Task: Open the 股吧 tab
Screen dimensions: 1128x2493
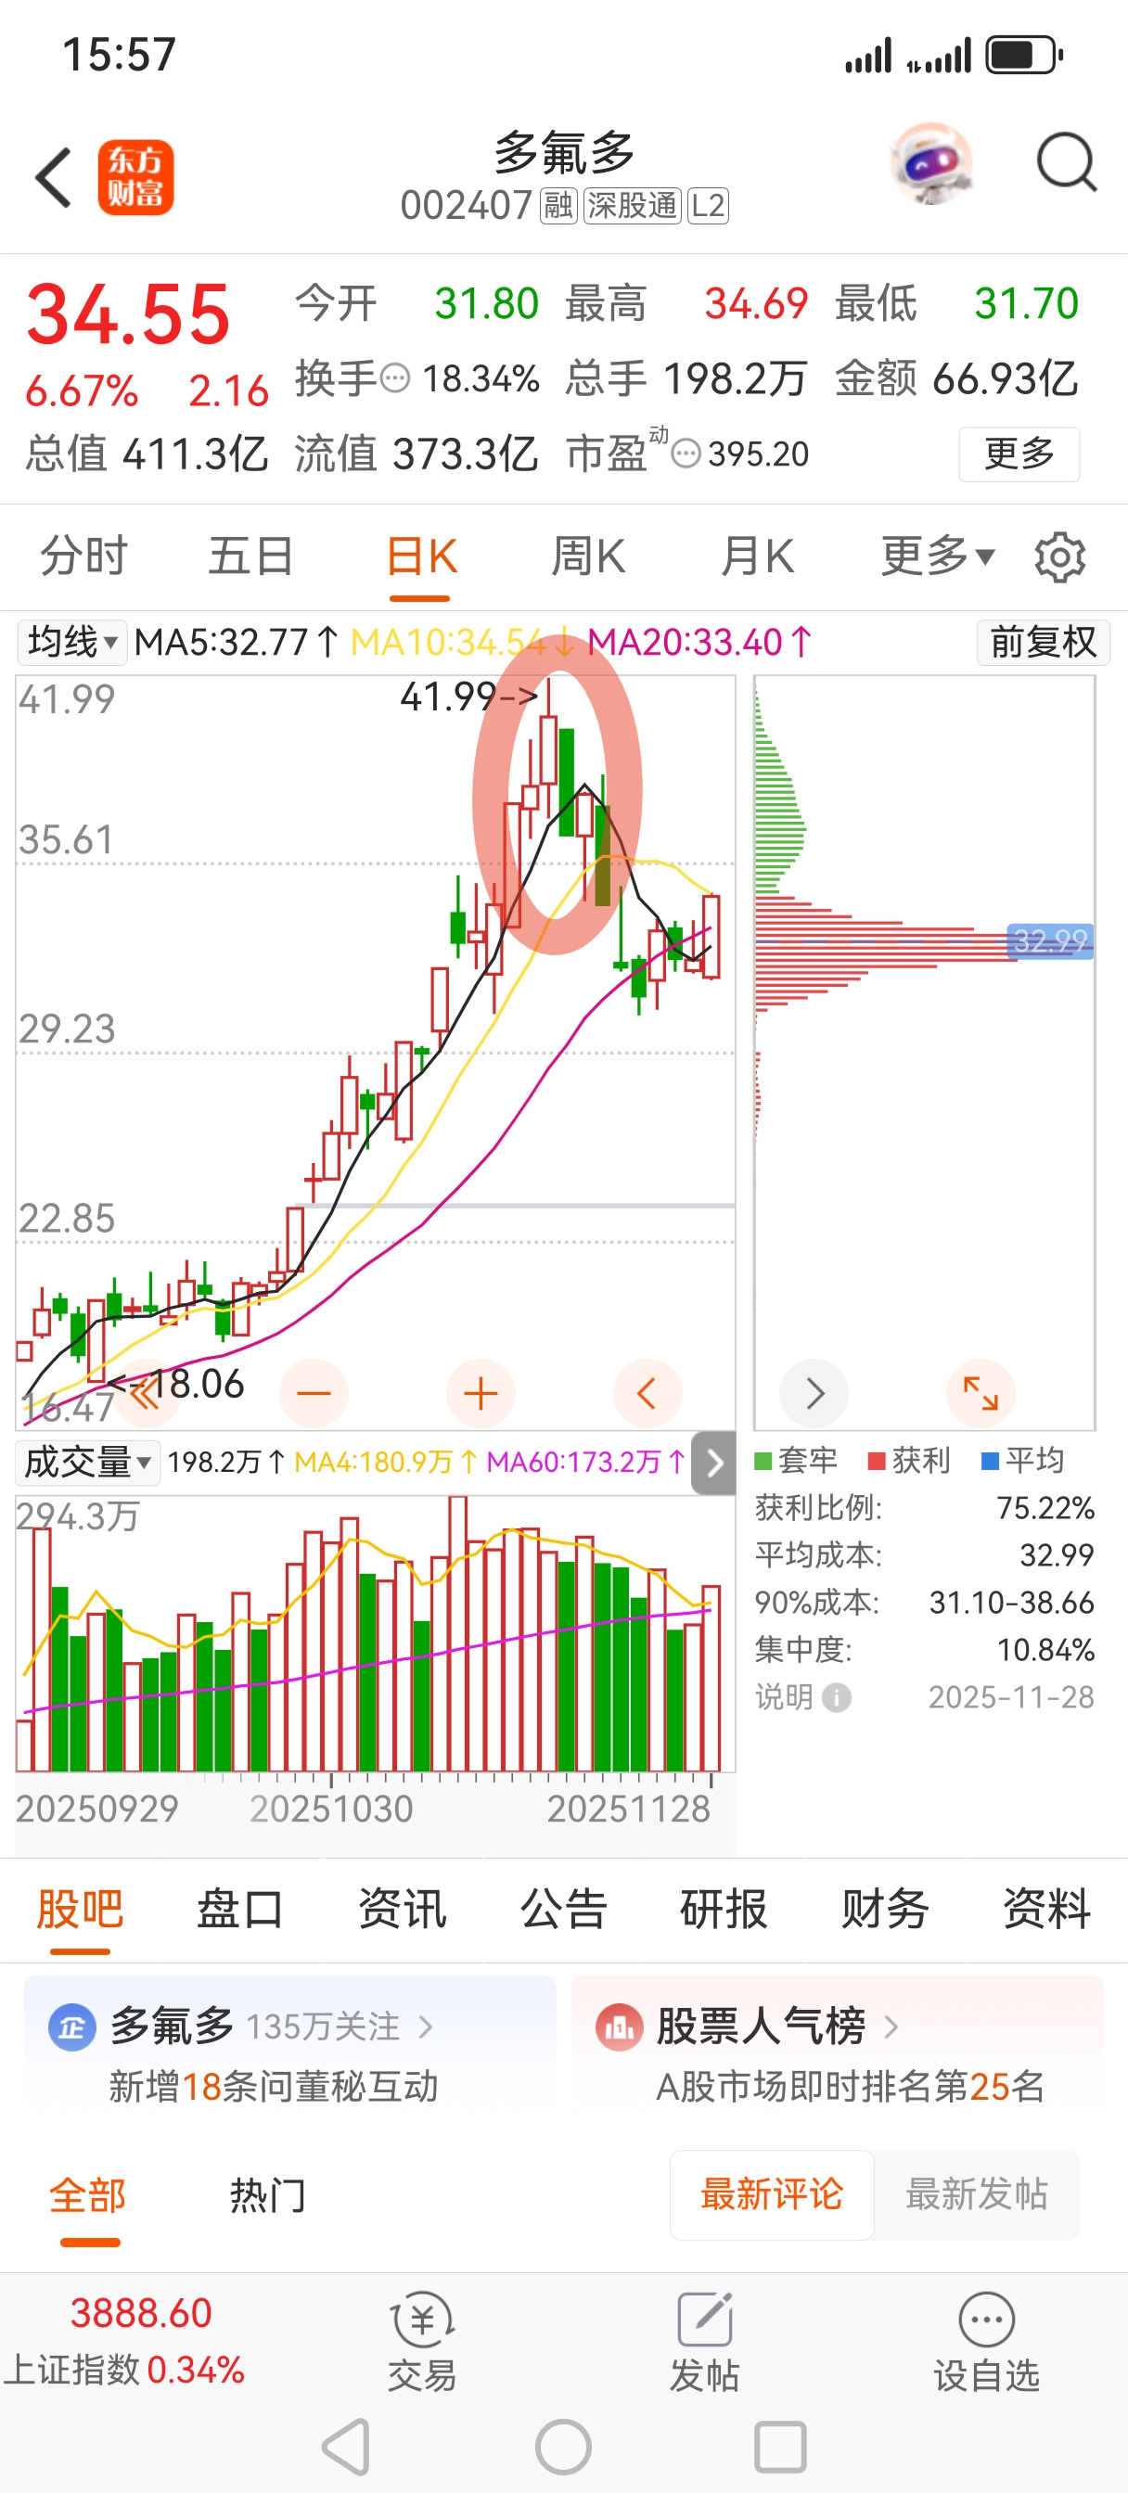Action: tap(80, 1910)
